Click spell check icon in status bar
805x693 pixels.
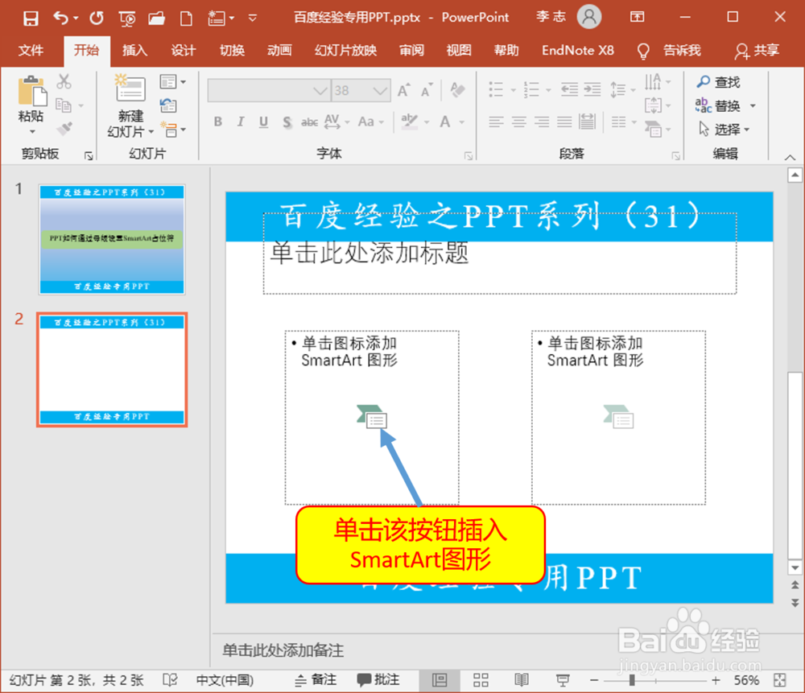(x=170, y=680)
